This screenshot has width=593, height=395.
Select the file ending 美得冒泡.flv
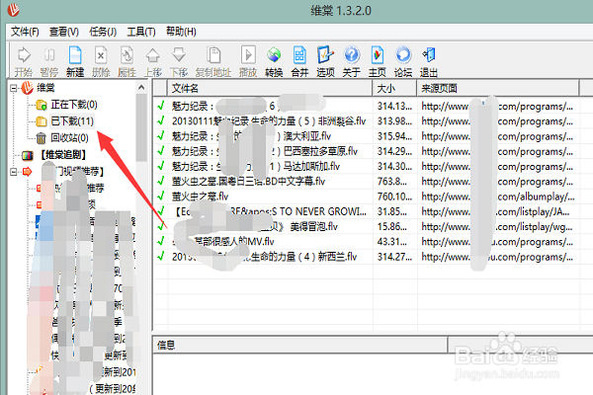(255, 227)
